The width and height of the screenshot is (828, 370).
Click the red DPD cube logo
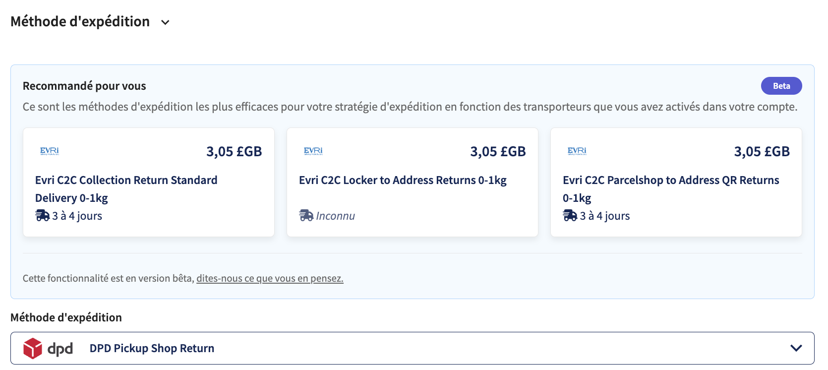33,348
